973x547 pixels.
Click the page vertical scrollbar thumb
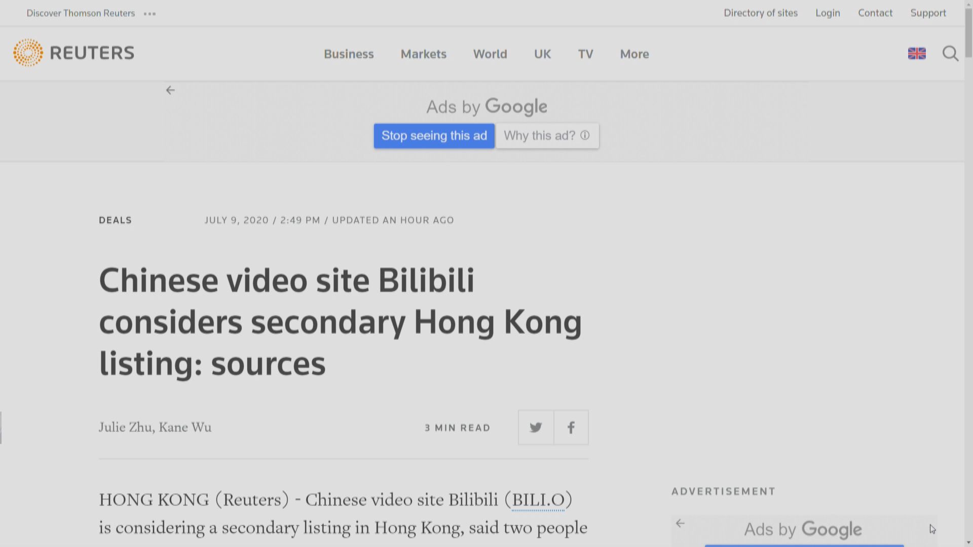point(968,33)
